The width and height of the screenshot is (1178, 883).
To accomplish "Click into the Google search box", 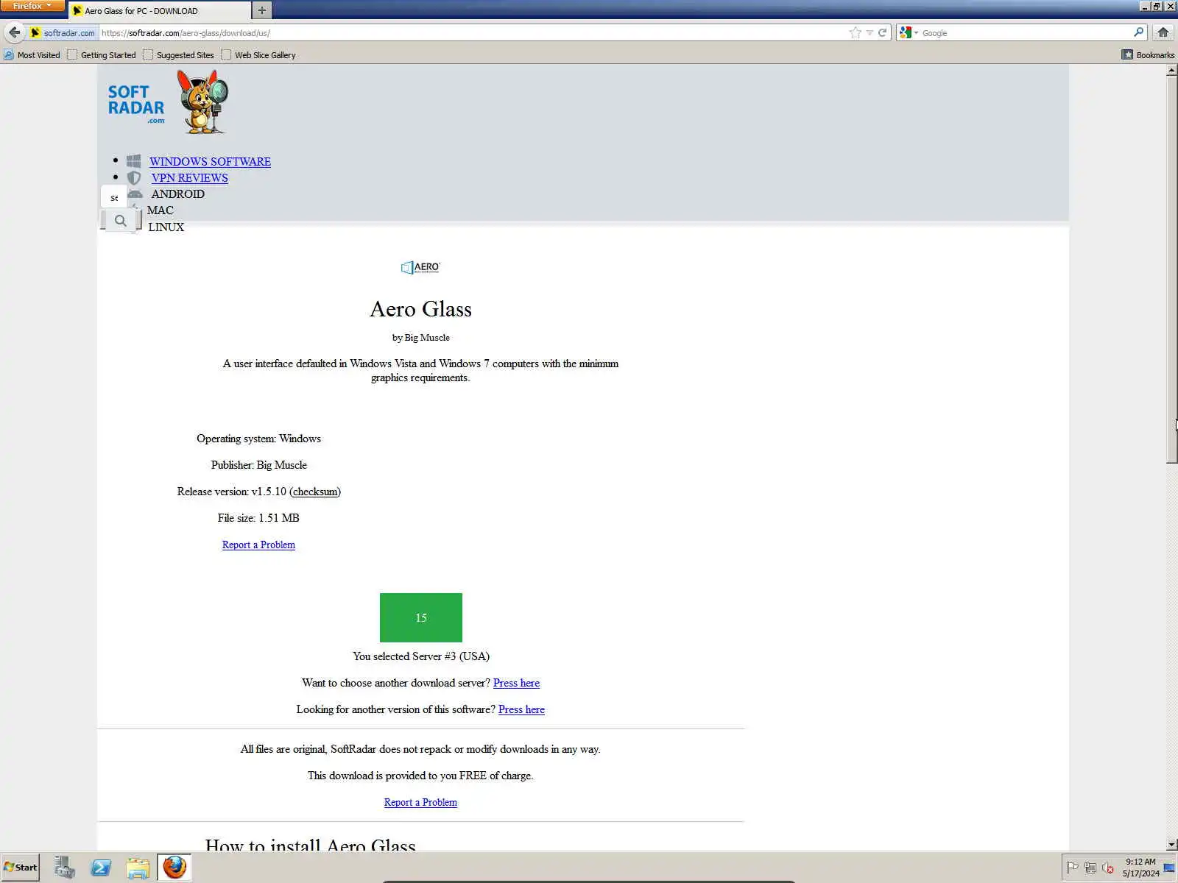I will click(1025, 32).
